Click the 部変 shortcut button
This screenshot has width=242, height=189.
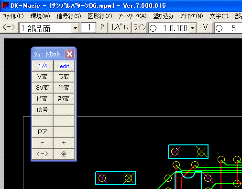(64, 99)
